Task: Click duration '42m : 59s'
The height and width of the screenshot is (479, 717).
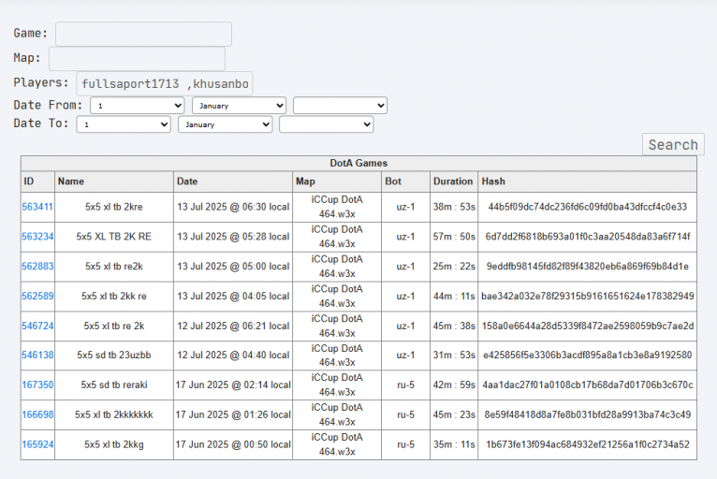Action: 454,385
